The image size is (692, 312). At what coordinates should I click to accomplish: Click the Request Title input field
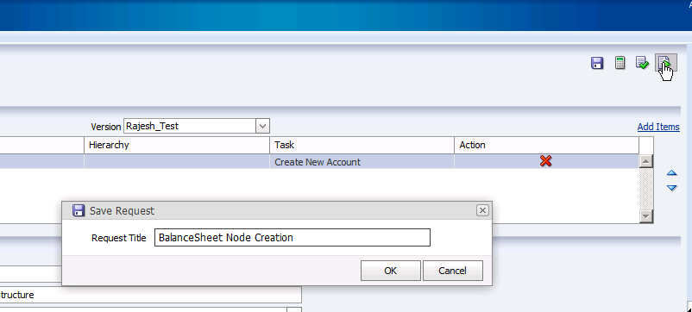point(292,238)
